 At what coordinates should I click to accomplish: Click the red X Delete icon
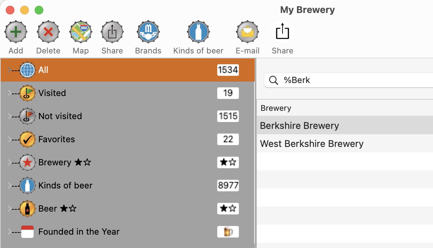48,32
